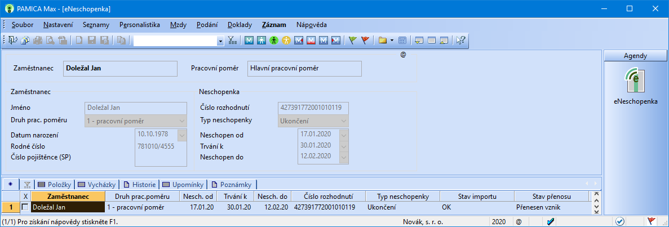Sort by the Zaměstnanec column header
This screenshot has width=669, height=227.
[68, 196]
